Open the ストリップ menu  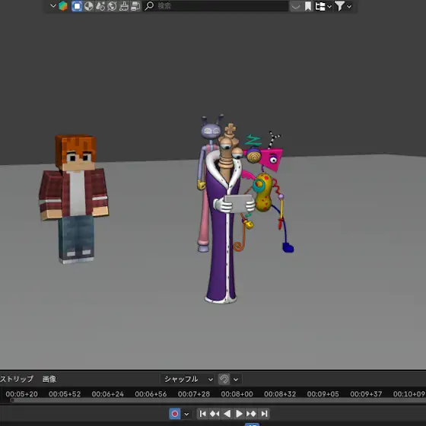pos(17,379)
